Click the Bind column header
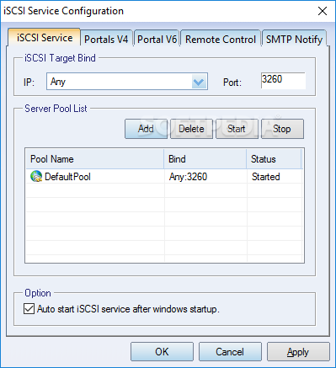The height and width of the screenshot is (368, 336). click(x=205, y=159)
